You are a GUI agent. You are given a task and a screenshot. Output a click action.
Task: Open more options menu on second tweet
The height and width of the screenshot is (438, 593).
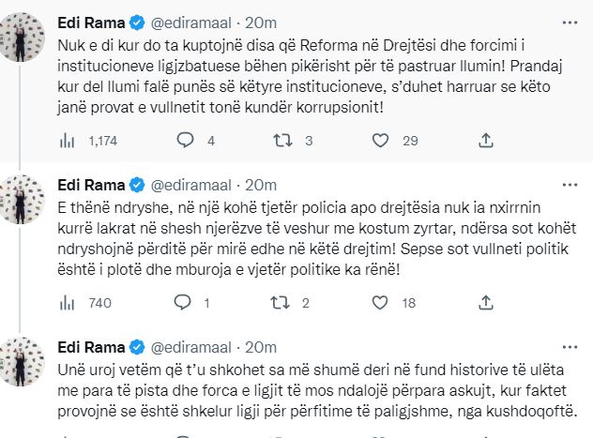coord(561,183)
